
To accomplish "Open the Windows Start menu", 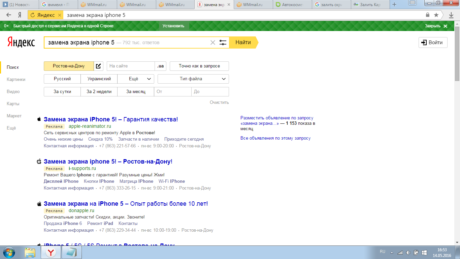I will pos(9,252).
